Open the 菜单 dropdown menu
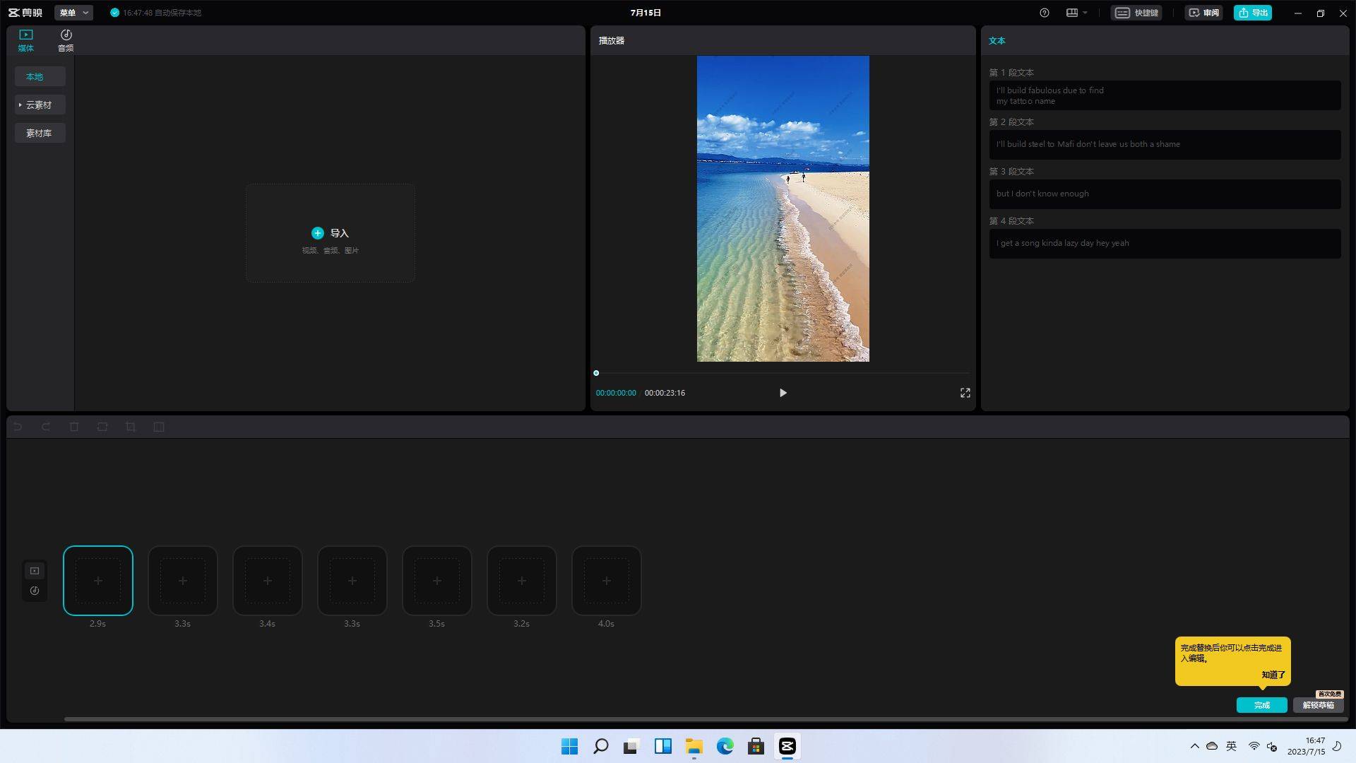The height and width of the screenshot is (763, 1356). pos(73,13)
